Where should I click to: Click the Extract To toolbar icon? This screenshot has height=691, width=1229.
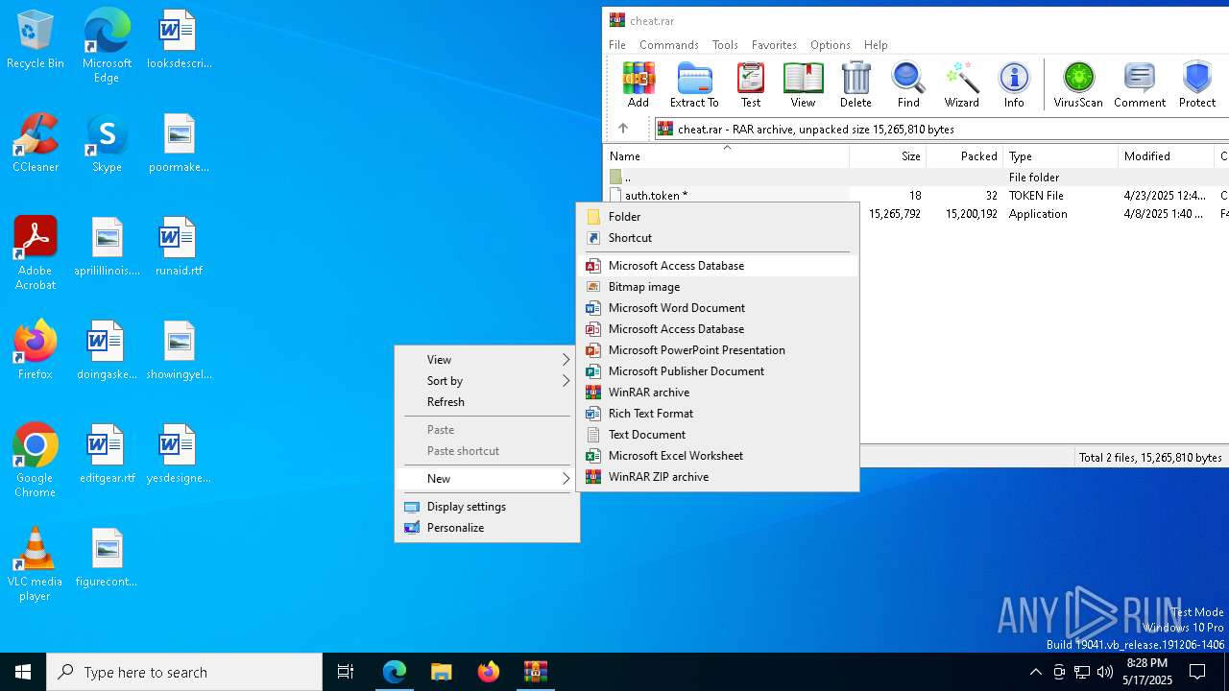point(694,85)
